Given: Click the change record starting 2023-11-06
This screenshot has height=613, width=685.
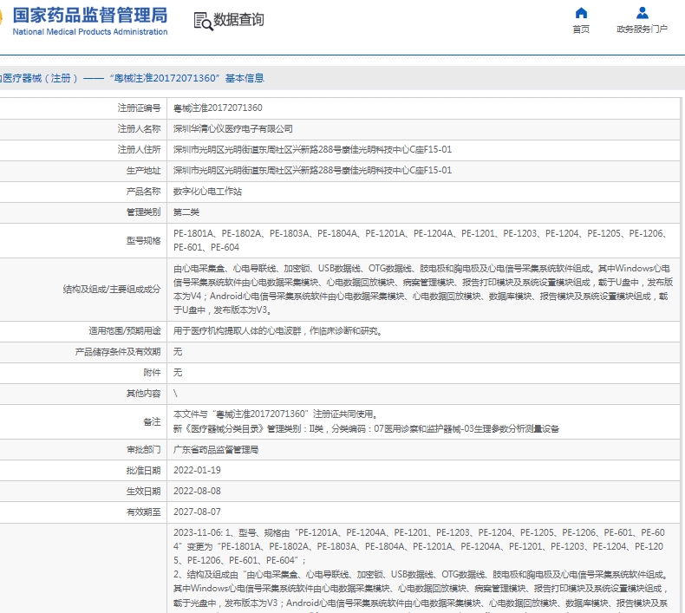Looking at the screenshot, I should point(419,546).
